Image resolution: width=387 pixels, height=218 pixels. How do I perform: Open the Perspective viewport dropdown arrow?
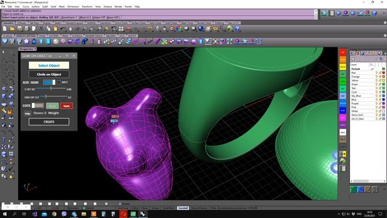coord(36,49)
